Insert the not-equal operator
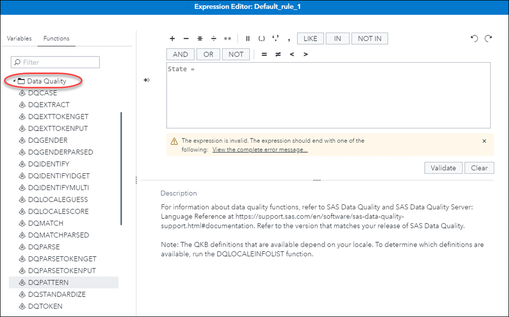The image size is (509, 317). pyautogui.click(x=278, y=55)
